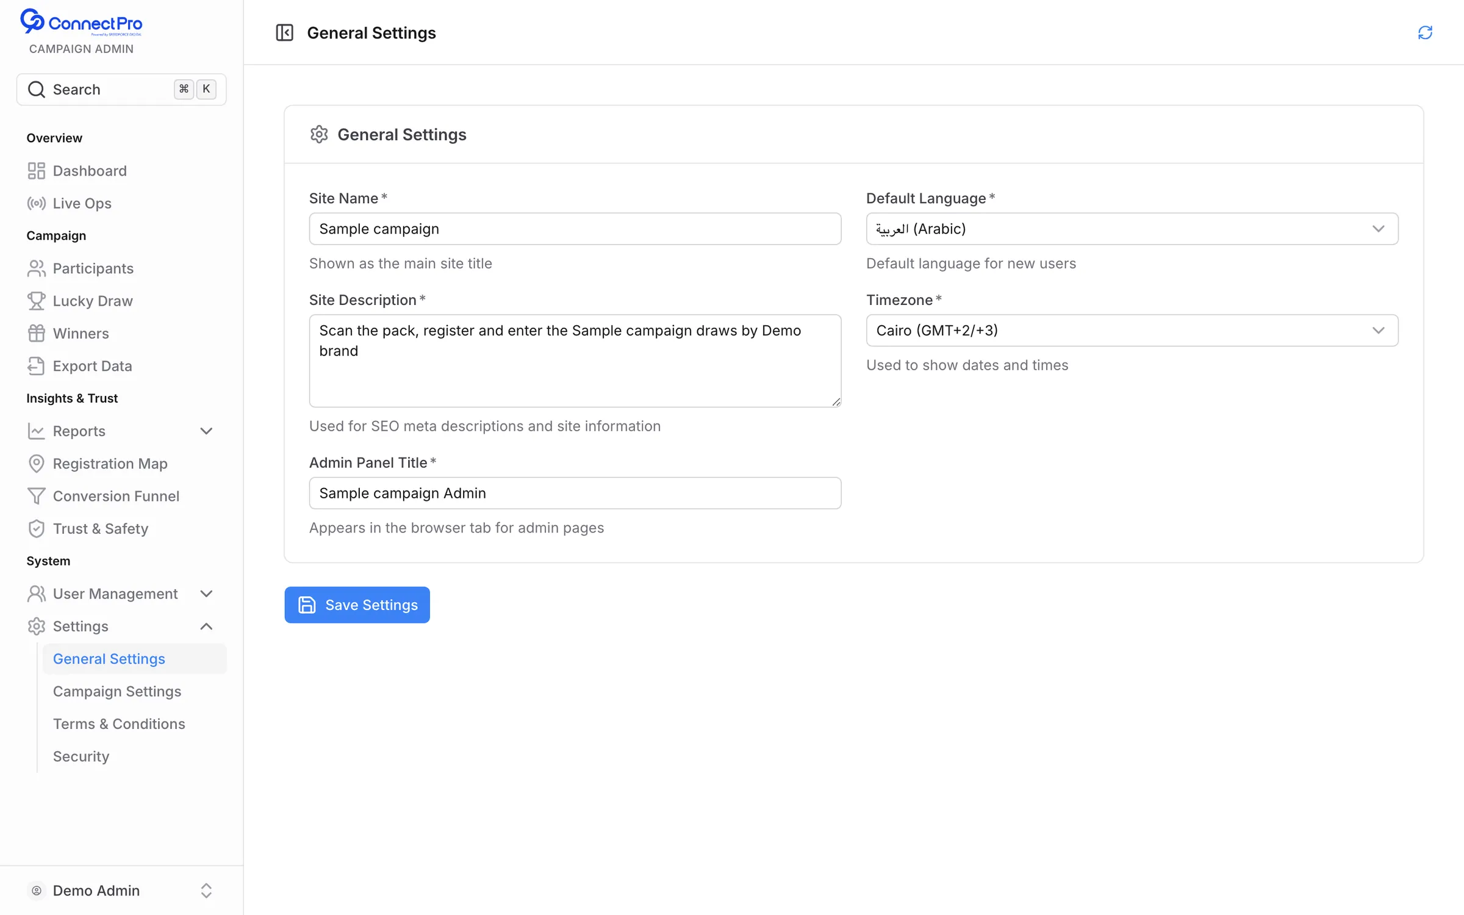Expand User Management submenu chevron
The width and height of the screenshot is (1464, 915).
click(x=206, y=594)
